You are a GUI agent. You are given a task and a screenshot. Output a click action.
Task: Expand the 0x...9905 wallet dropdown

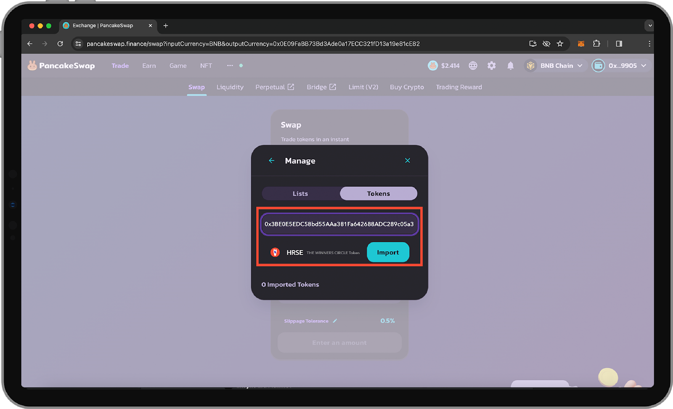point(622,66)
